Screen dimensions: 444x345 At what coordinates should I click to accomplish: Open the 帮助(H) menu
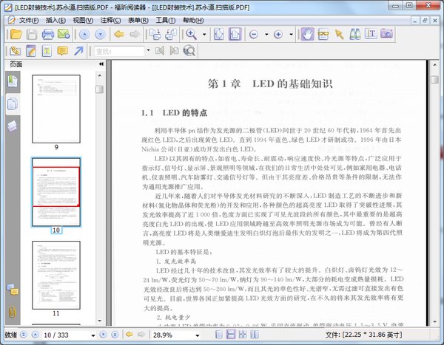tap(193, 21)
